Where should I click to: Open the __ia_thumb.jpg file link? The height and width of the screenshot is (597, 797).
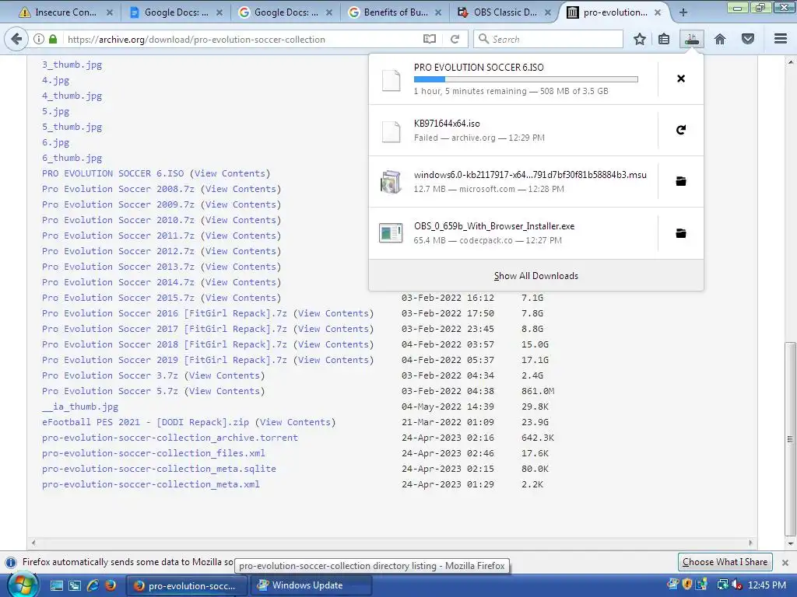pyautogui.click(x=80, y=407)
